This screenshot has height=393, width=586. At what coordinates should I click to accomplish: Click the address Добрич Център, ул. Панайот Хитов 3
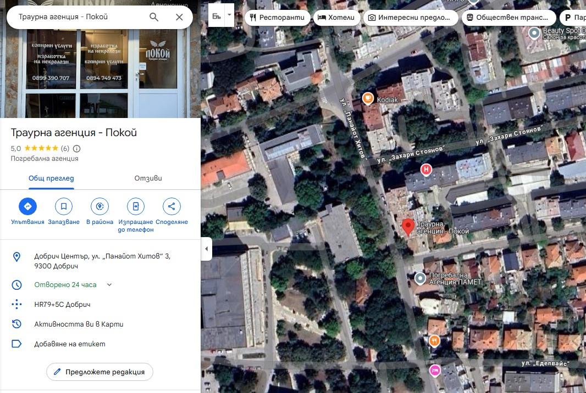point(102,261)
